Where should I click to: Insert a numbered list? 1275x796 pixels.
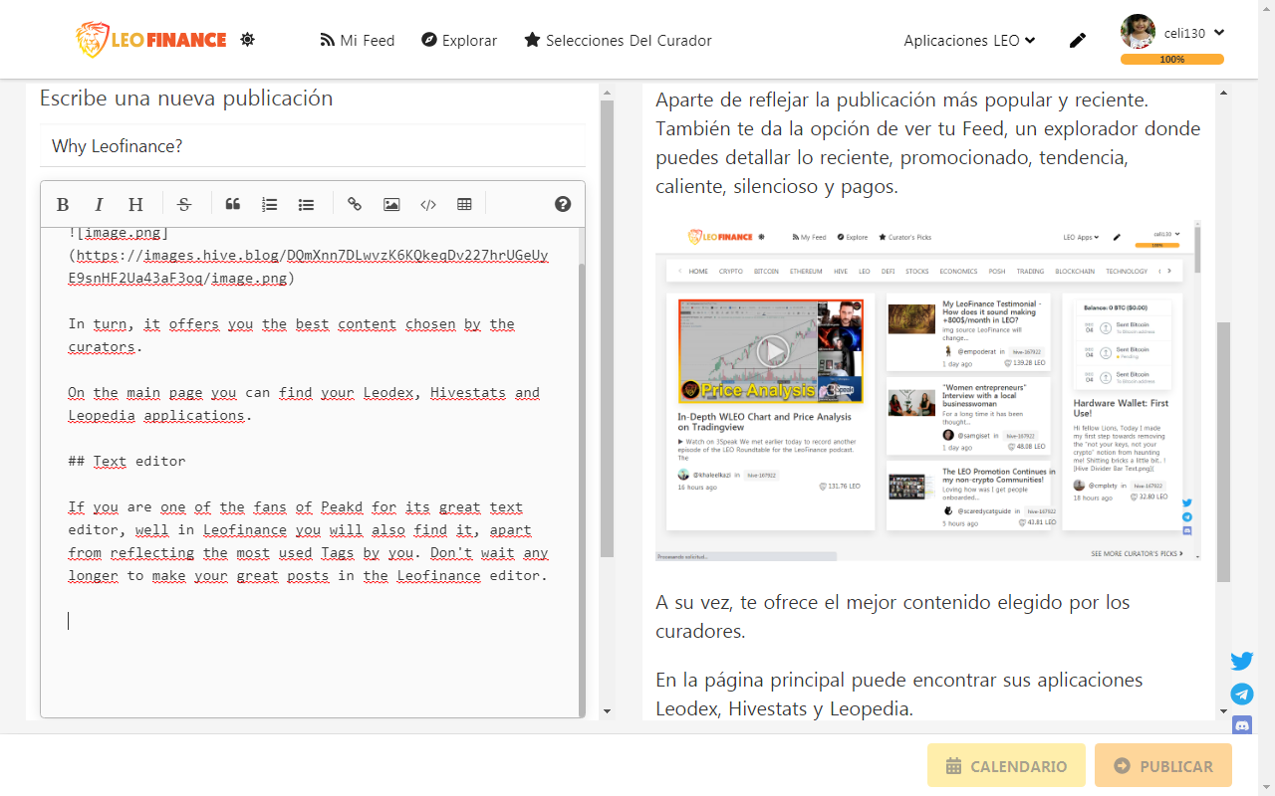pos(270,204)
